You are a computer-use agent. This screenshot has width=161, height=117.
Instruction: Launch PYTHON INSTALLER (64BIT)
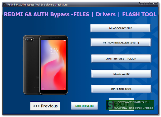coord(121,43)
